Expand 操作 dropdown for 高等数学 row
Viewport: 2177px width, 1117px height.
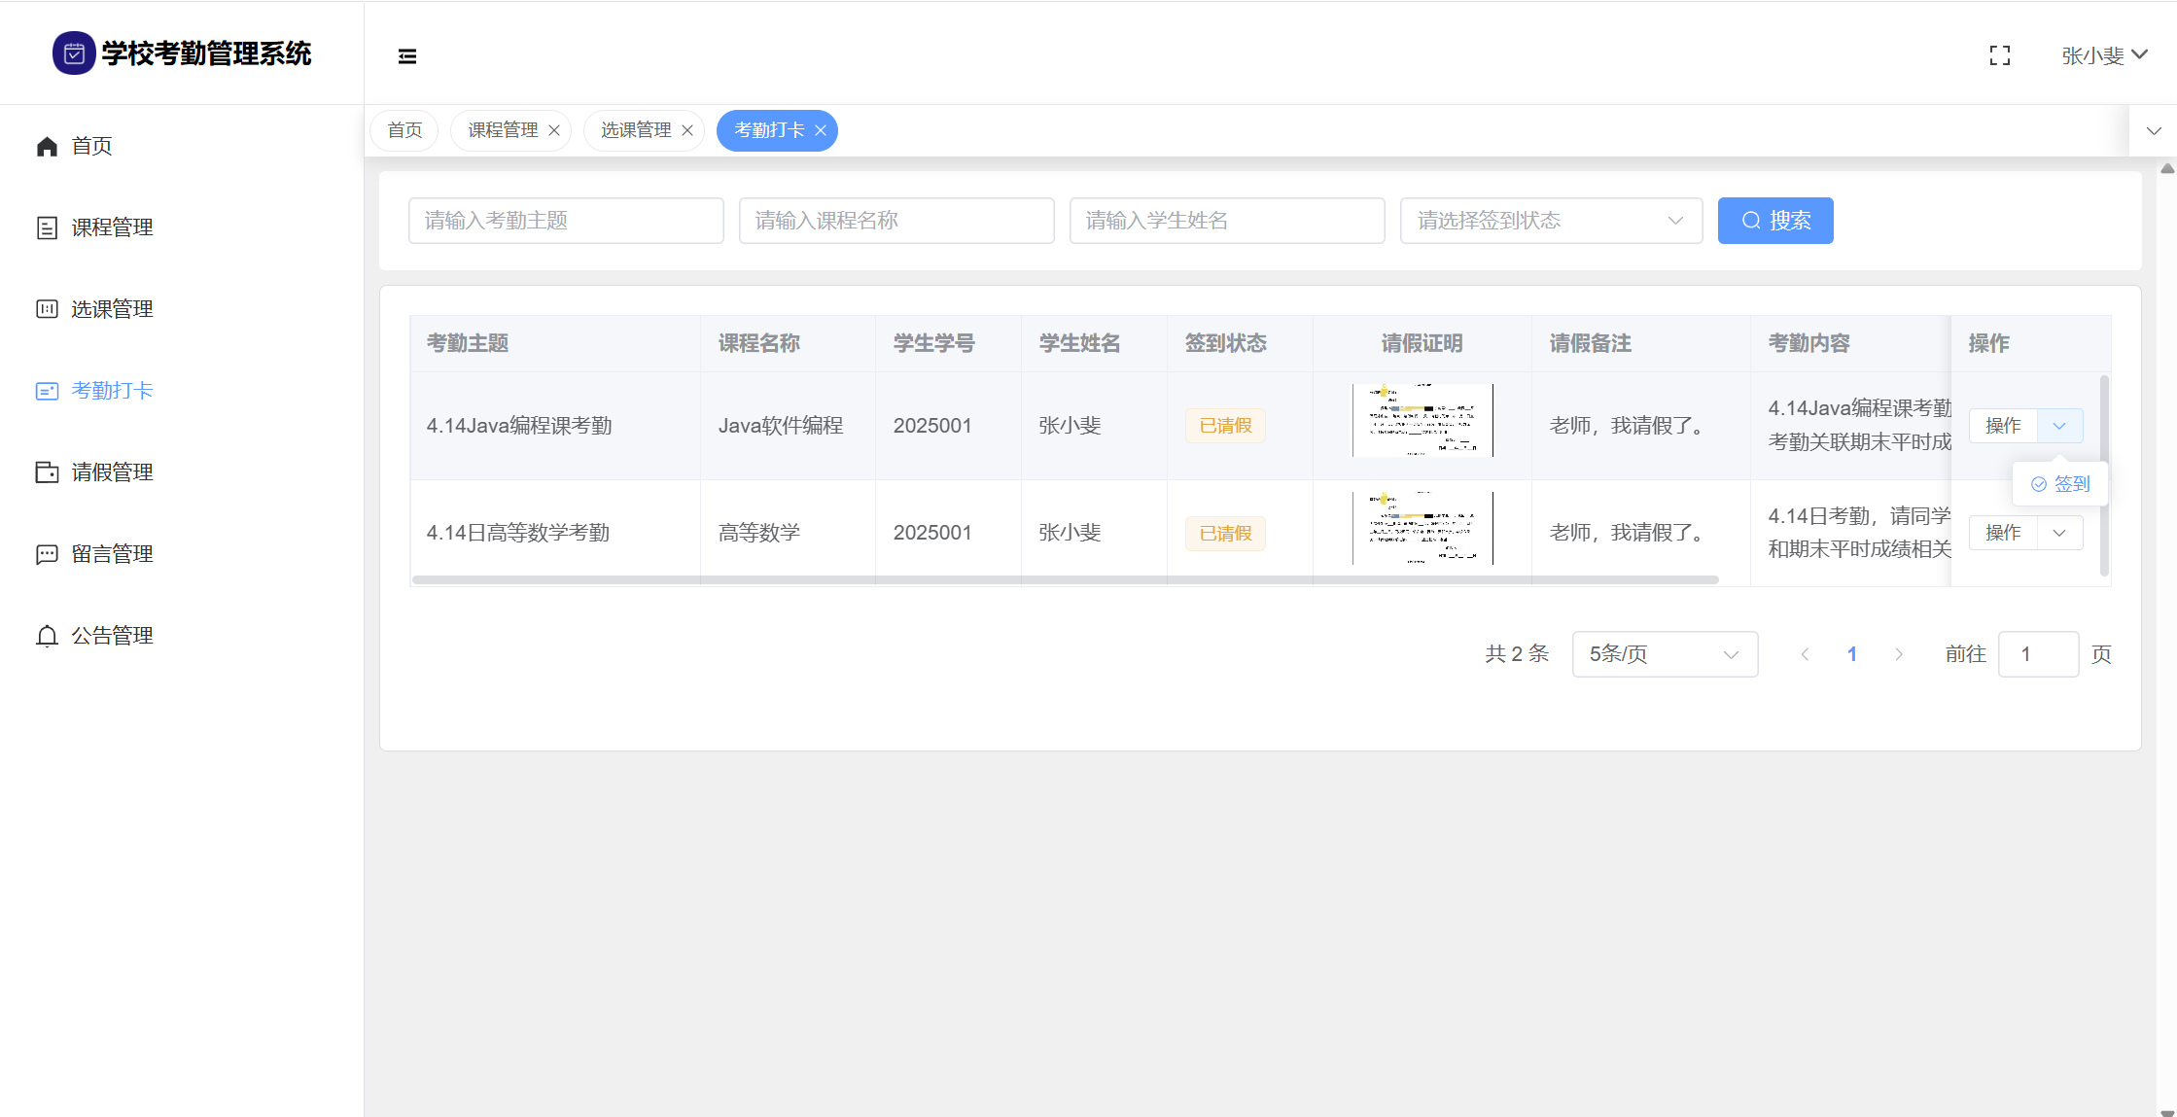coord(2059,533)
